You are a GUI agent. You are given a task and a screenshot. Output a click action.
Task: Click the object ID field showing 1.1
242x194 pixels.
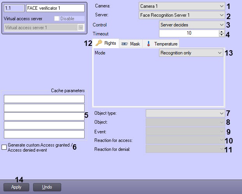[x=14, y=8]
